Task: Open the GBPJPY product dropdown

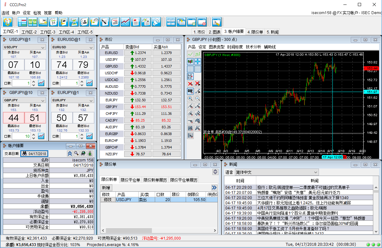Action: (24, 100)
